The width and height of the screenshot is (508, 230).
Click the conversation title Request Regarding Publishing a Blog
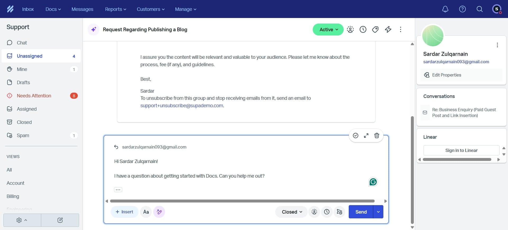[145, 29]
